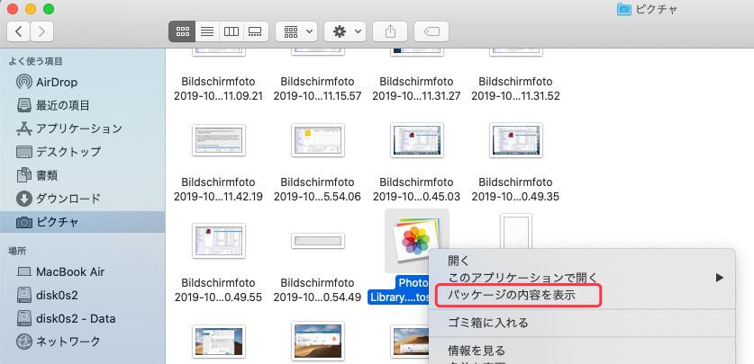
Task: Choose ゴミ箱に入れる from context menu
Action: (488, 323)
